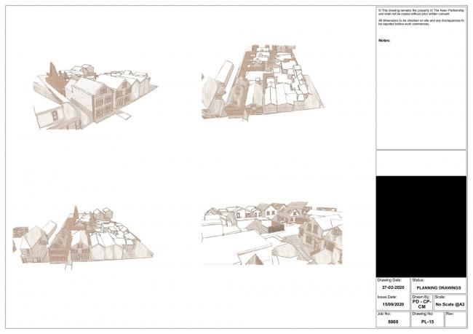Click the empty Rev field
Image resolution: width=473 pixels, height=334 pixels.
[455, 322]
